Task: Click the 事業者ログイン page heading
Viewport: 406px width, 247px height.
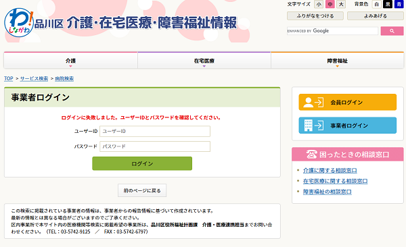Action: coord(41,97)
